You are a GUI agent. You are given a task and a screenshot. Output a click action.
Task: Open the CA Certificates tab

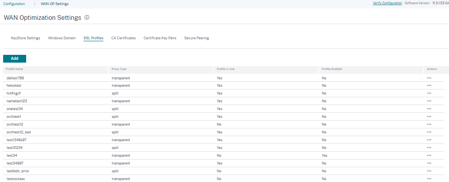(123, 38)
